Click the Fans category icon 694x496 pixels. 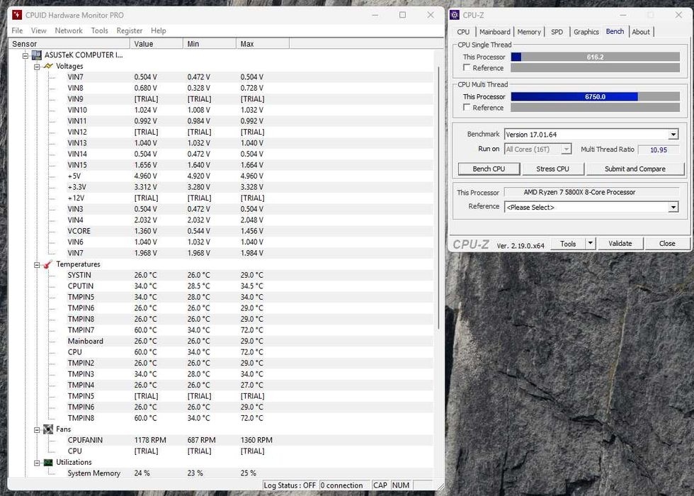48,429
